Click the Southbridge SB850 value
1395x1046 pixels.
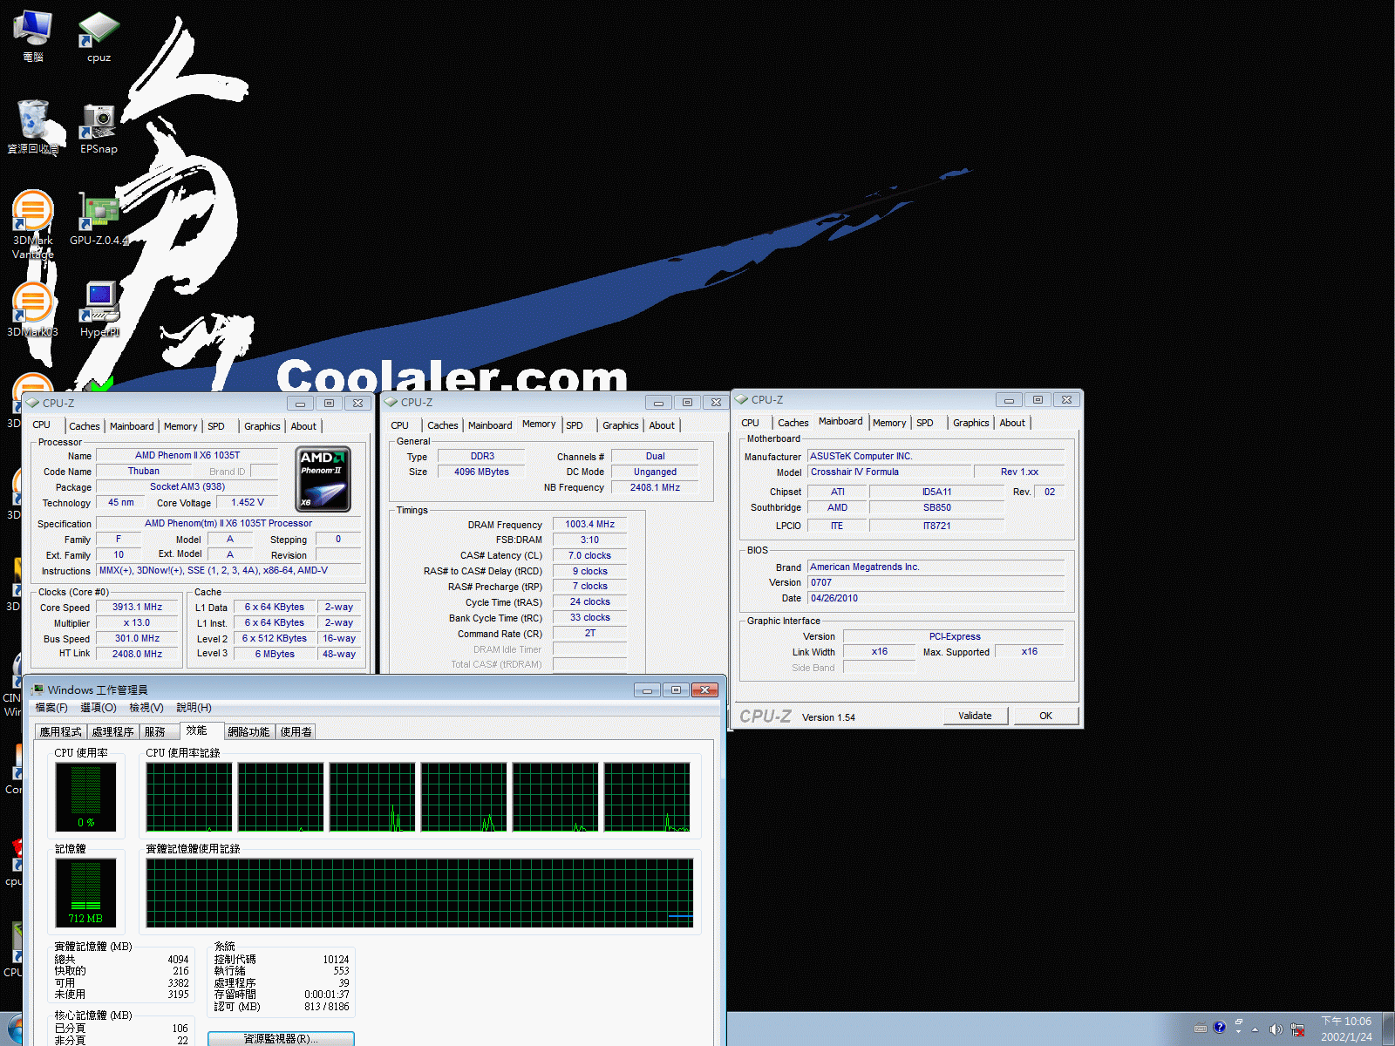[937, 508]
